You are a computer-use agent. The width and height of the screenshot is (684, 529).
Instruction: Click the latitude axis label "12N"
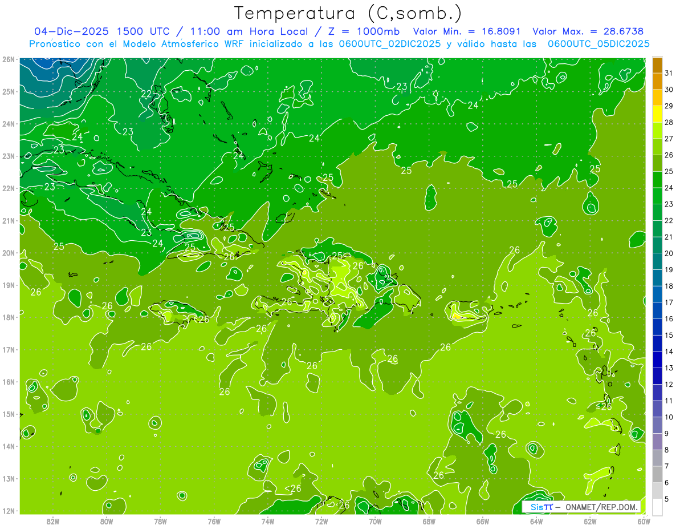pyautogui.click(x=9, y=511)
